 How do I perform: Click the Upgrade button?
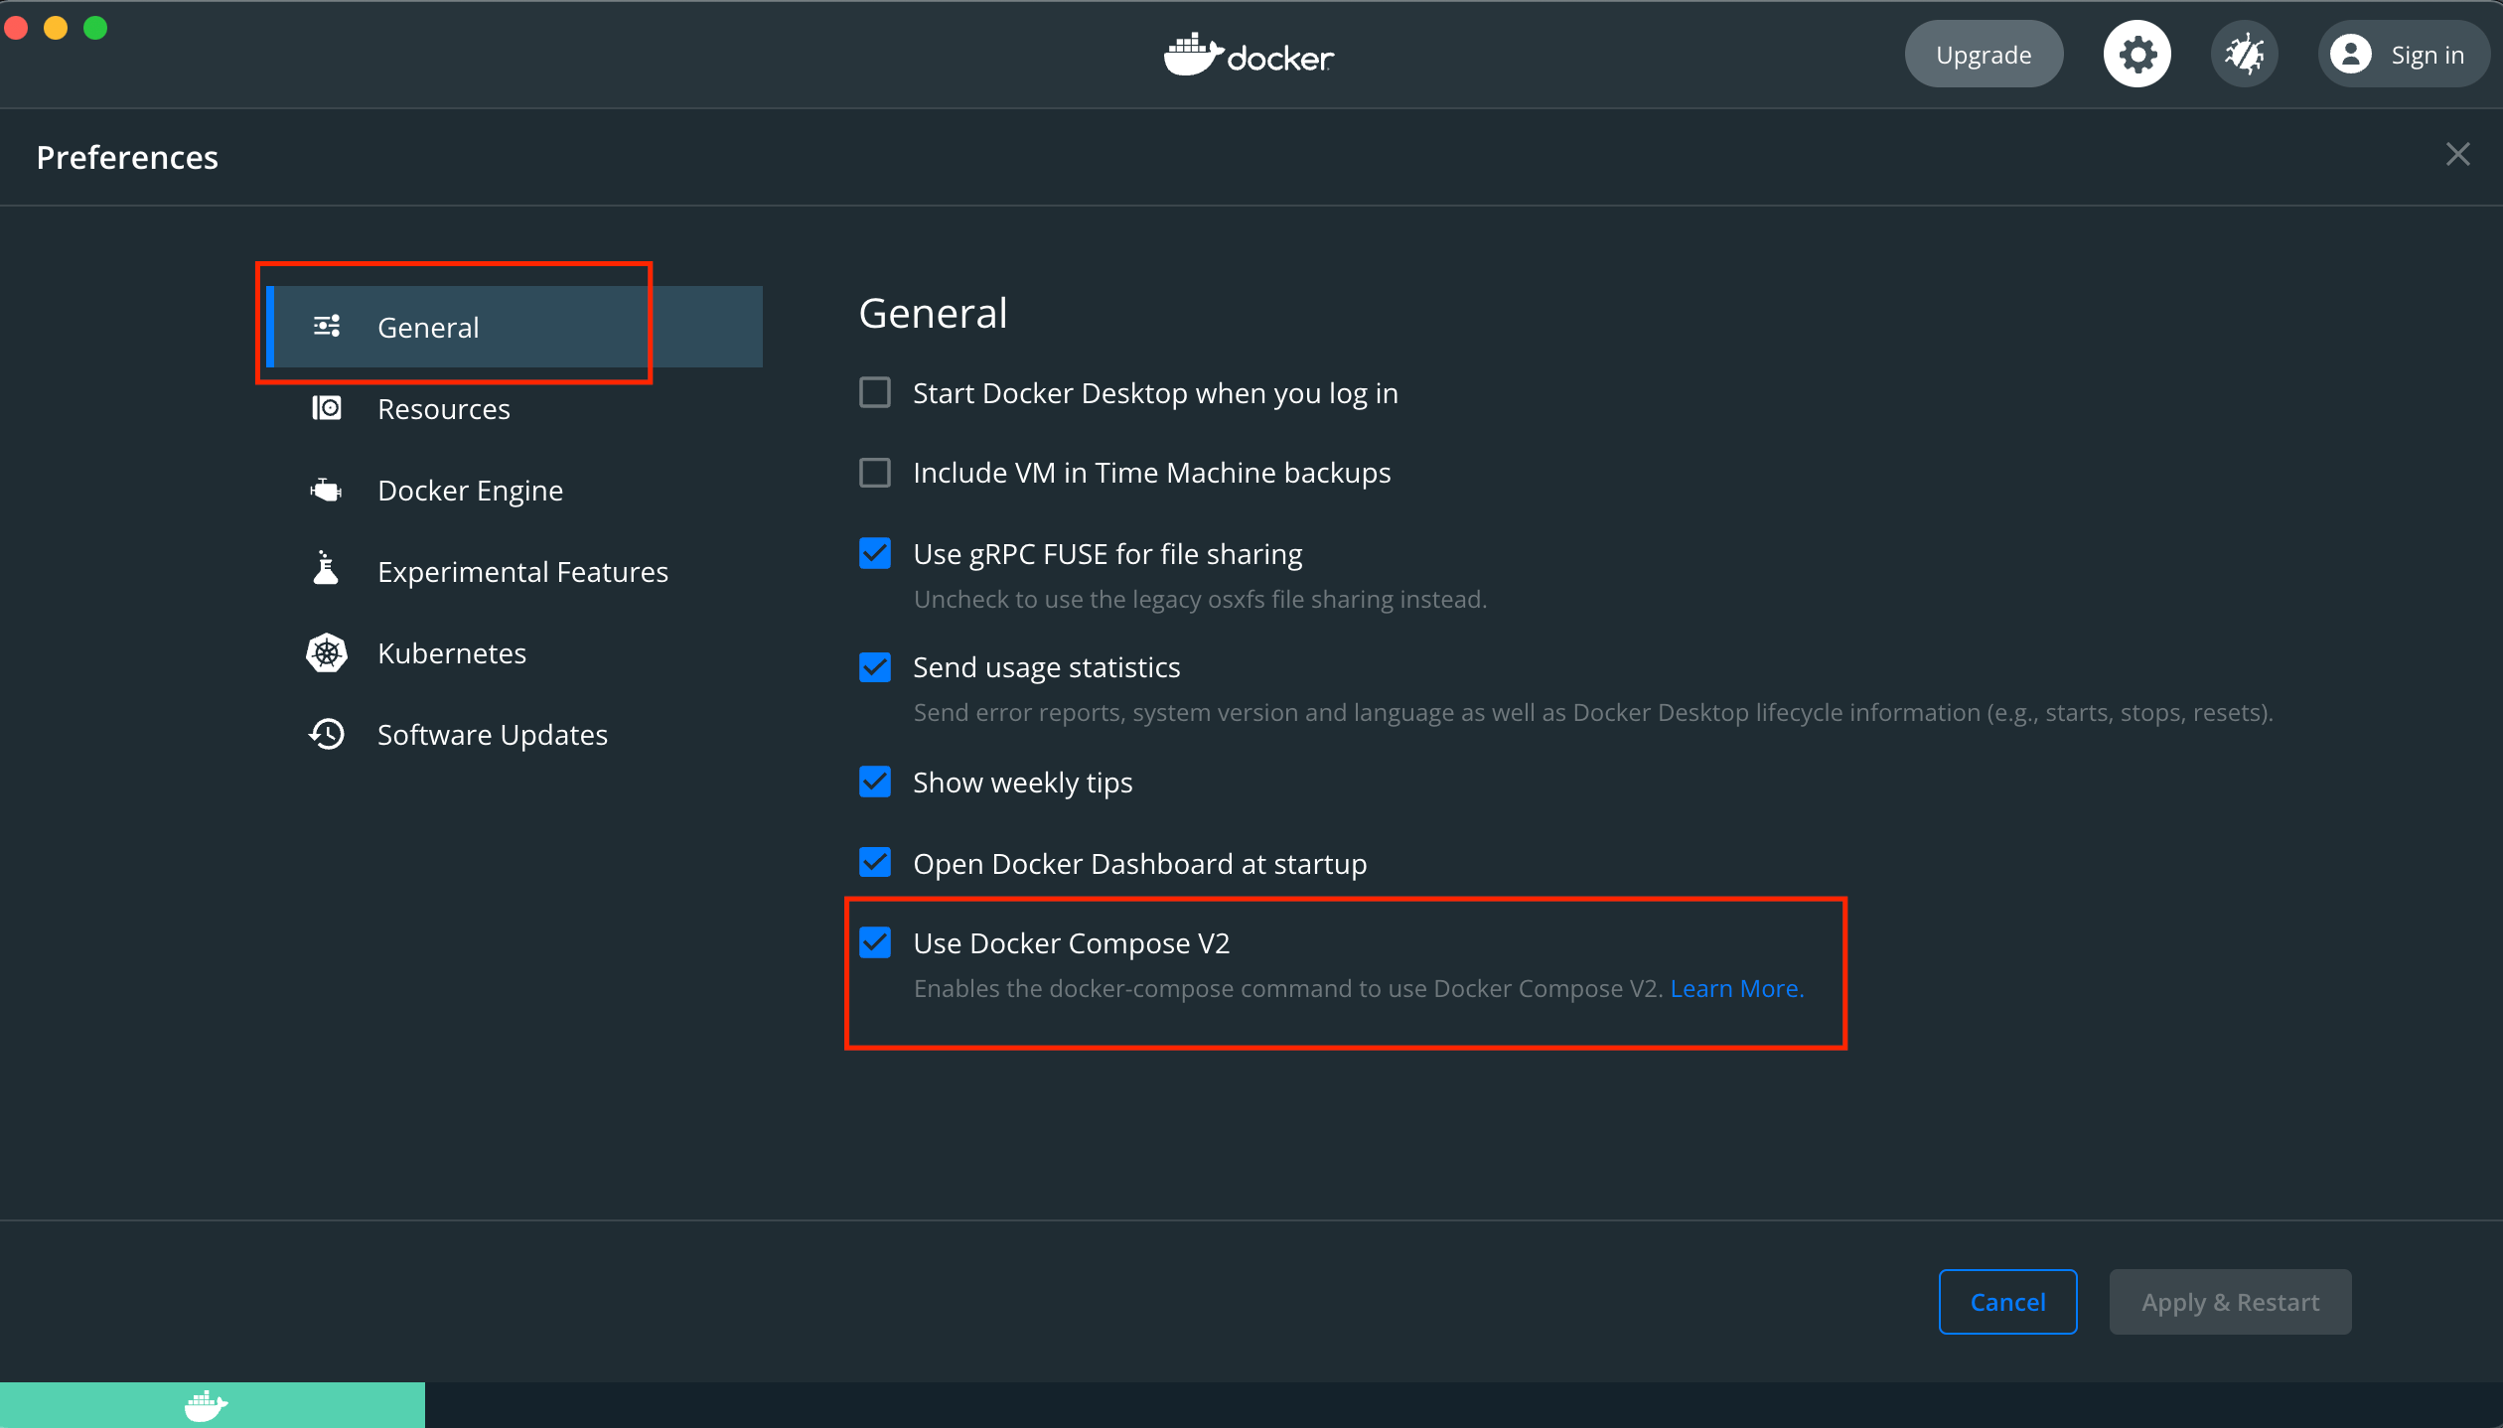point(1983,55)
